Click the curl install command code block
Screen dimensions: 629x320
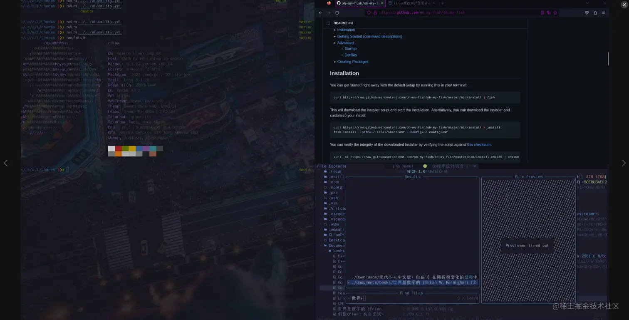tap(425, 97)
